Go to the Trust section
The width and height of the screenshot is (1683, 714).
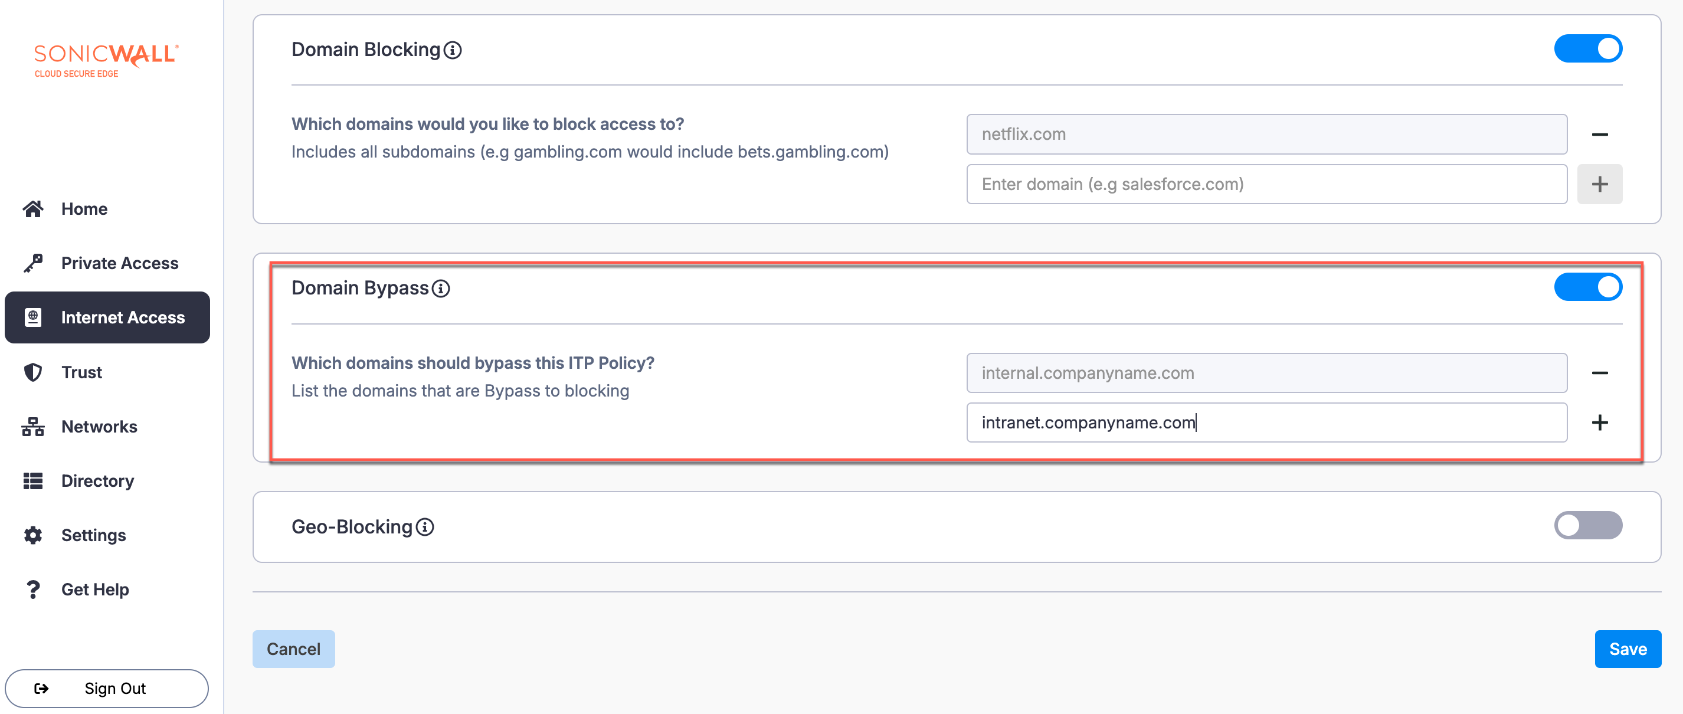point(81,372)
